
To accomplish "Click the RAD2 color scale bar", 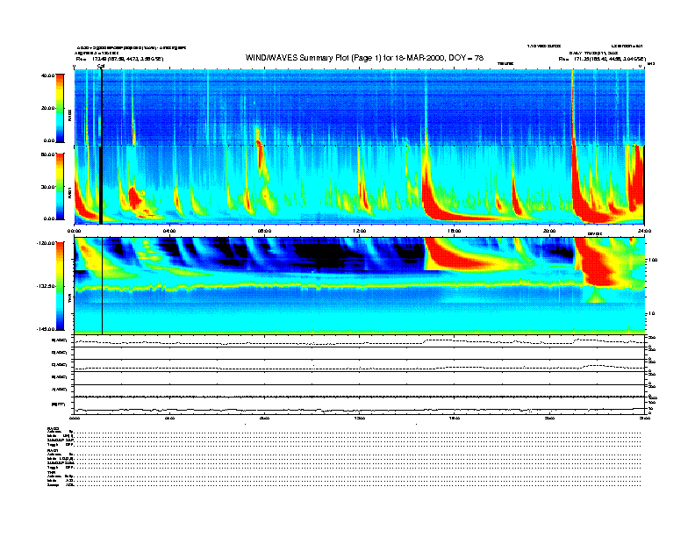I will [x=60, y=108].
